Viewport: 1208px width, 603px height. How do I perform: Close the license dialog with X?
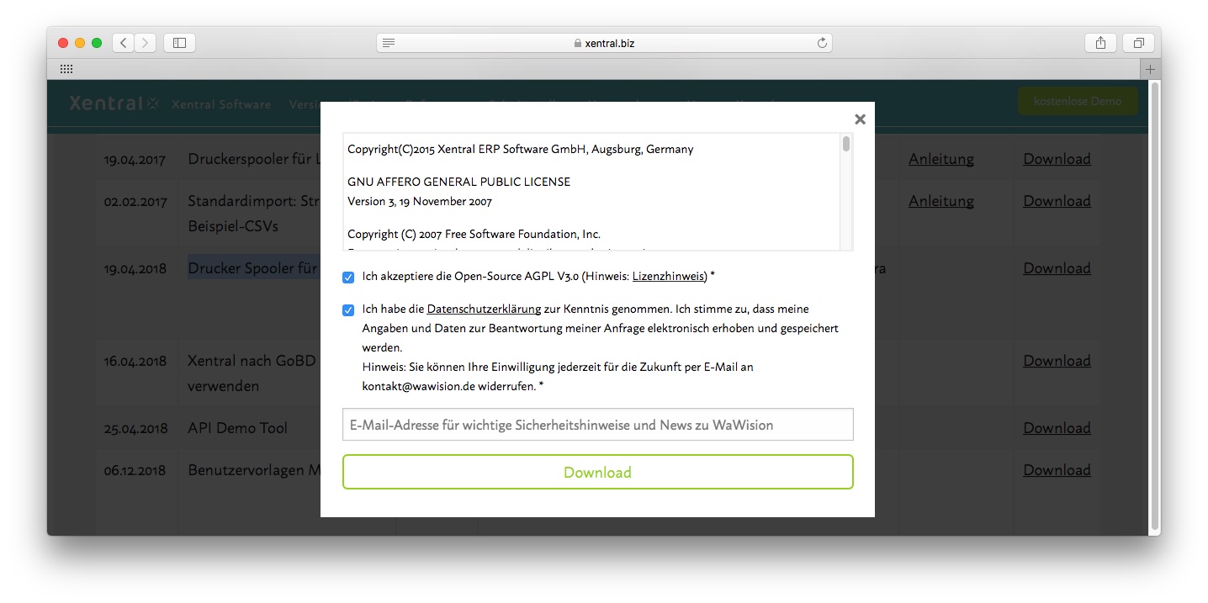(x=860, y=119)
